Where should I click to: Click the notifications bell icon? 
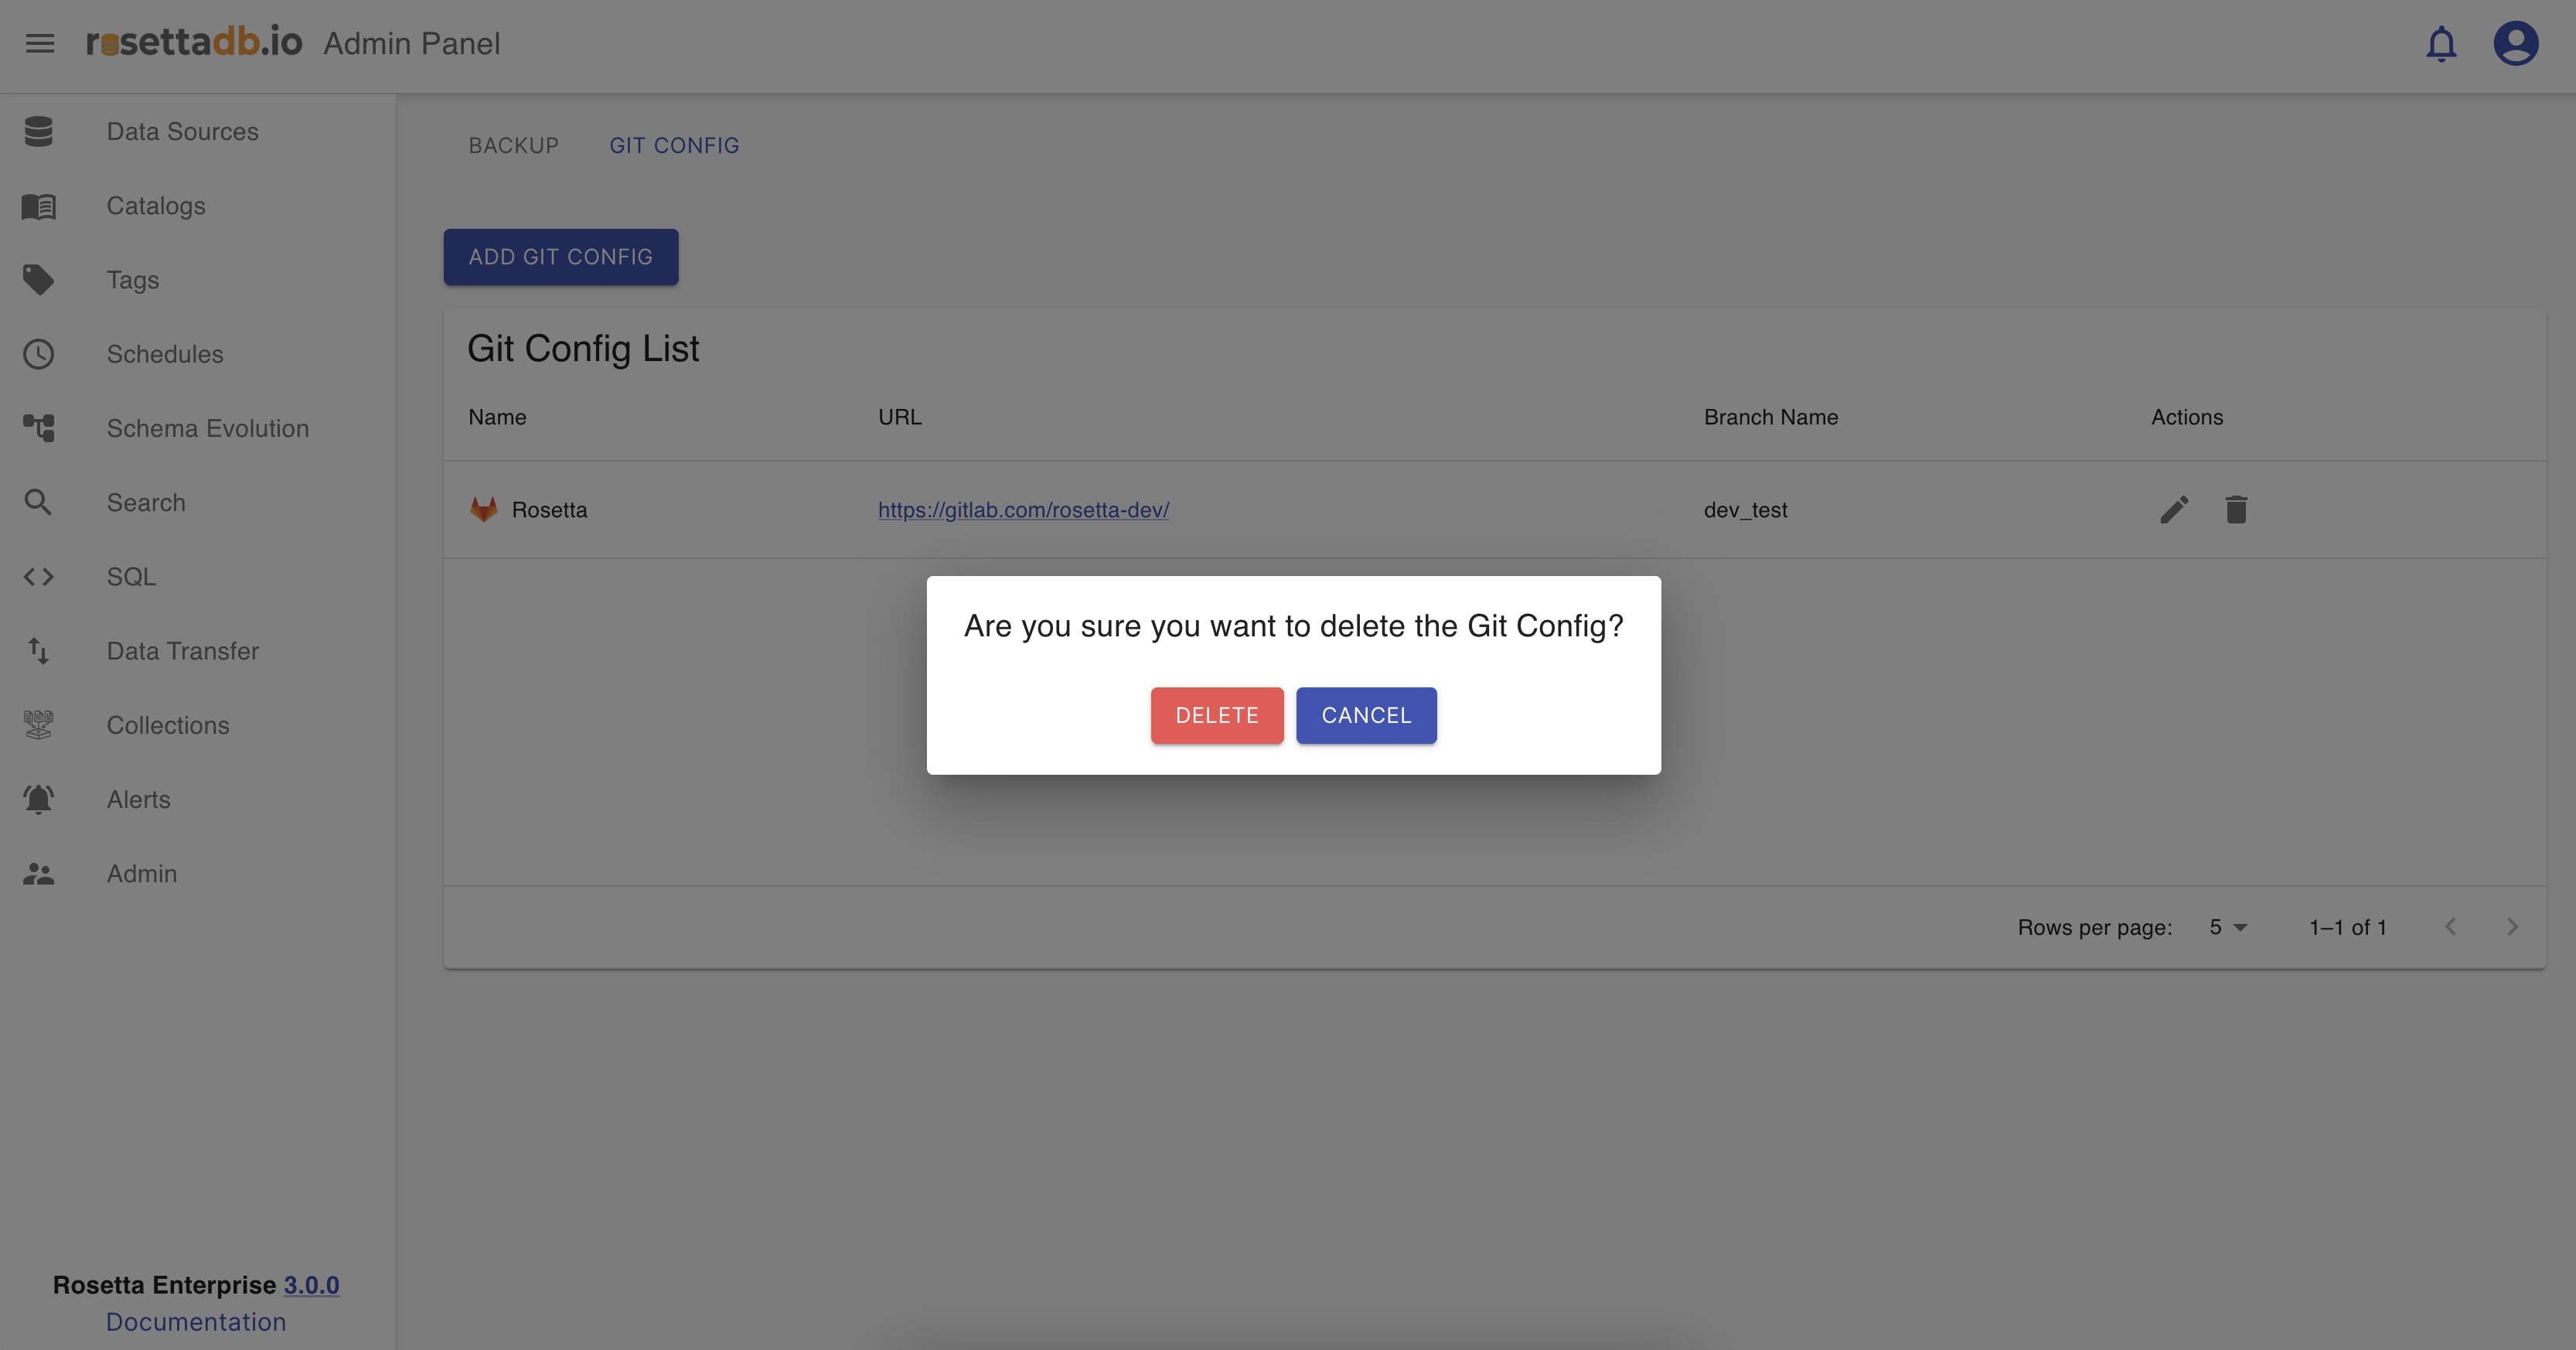(x=2441, y=43)
